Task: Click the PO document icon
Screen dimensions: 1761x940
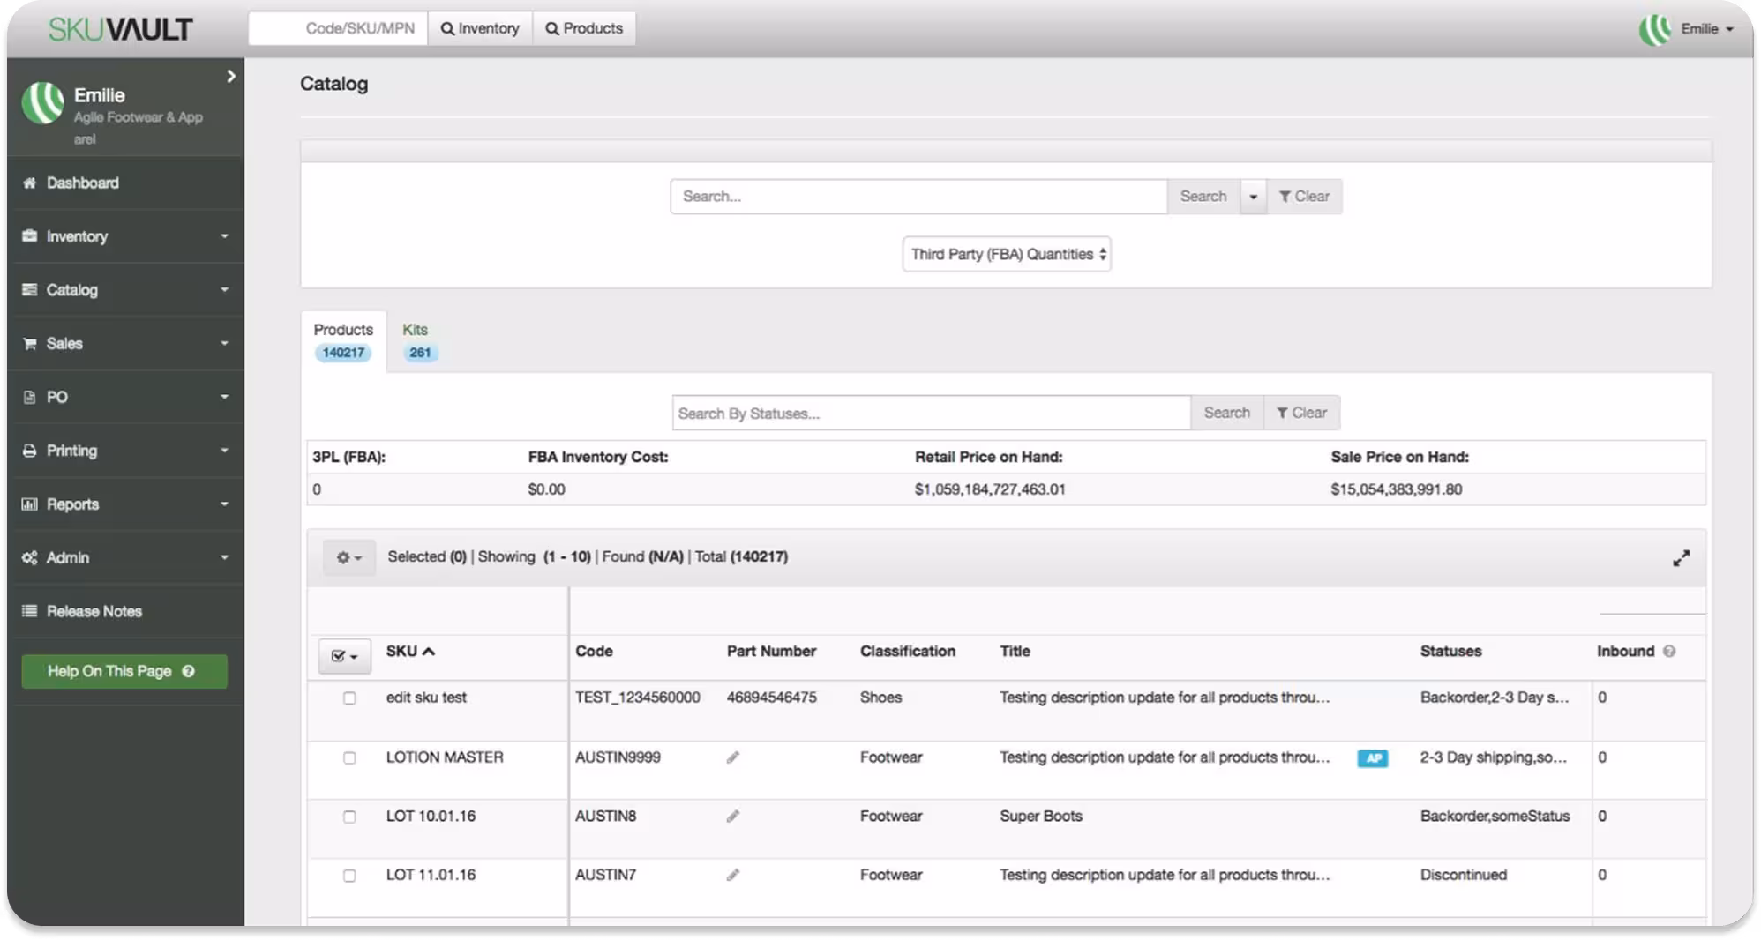Action: tap(29, 398)
